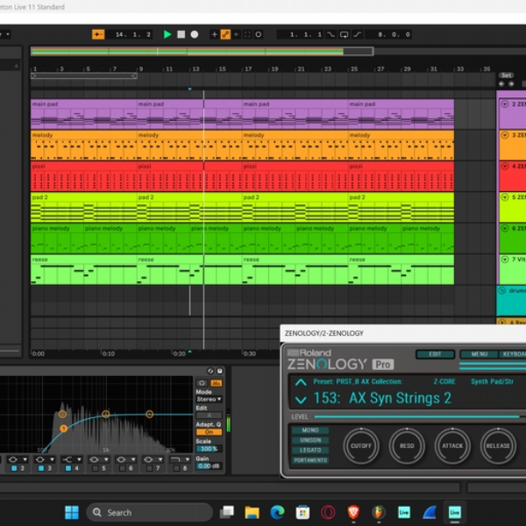Click the Arrangement Record button
This screenshot has height=526, width=526.
pyautogui.click(x=195, y=34)
